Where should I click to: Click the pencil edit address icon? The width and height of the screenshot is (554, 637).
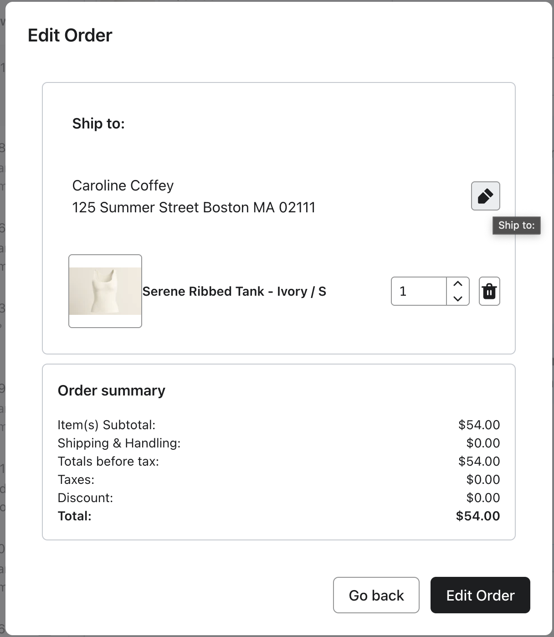(485, 196)
